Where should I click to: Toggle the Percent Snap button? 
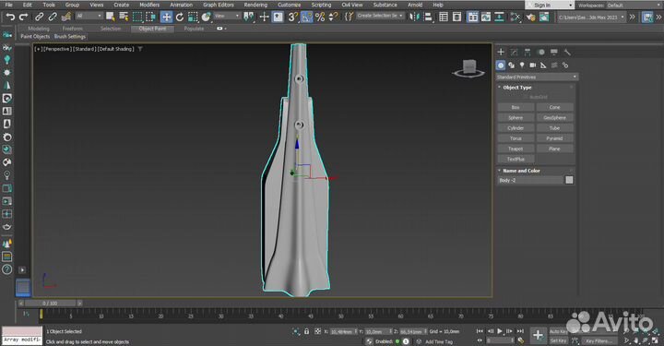click(320, 17)
